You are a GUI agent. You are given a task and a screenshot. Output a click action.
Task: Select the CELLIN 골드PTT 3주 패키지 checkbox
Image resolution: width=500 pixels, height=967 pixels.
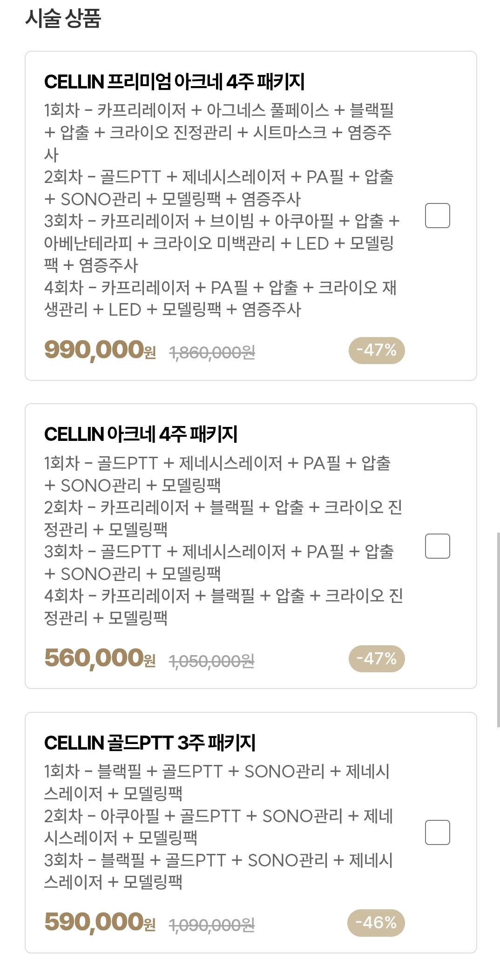[x=437, y=832]
